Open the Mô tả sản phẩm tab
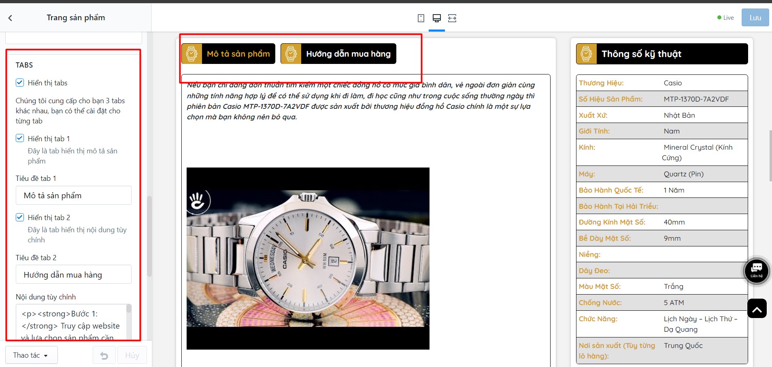 [228, 54]
